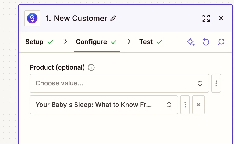Click the chevron between Configure and Test
Viewport: 234px width, 144px height.
tap(129, 42)
